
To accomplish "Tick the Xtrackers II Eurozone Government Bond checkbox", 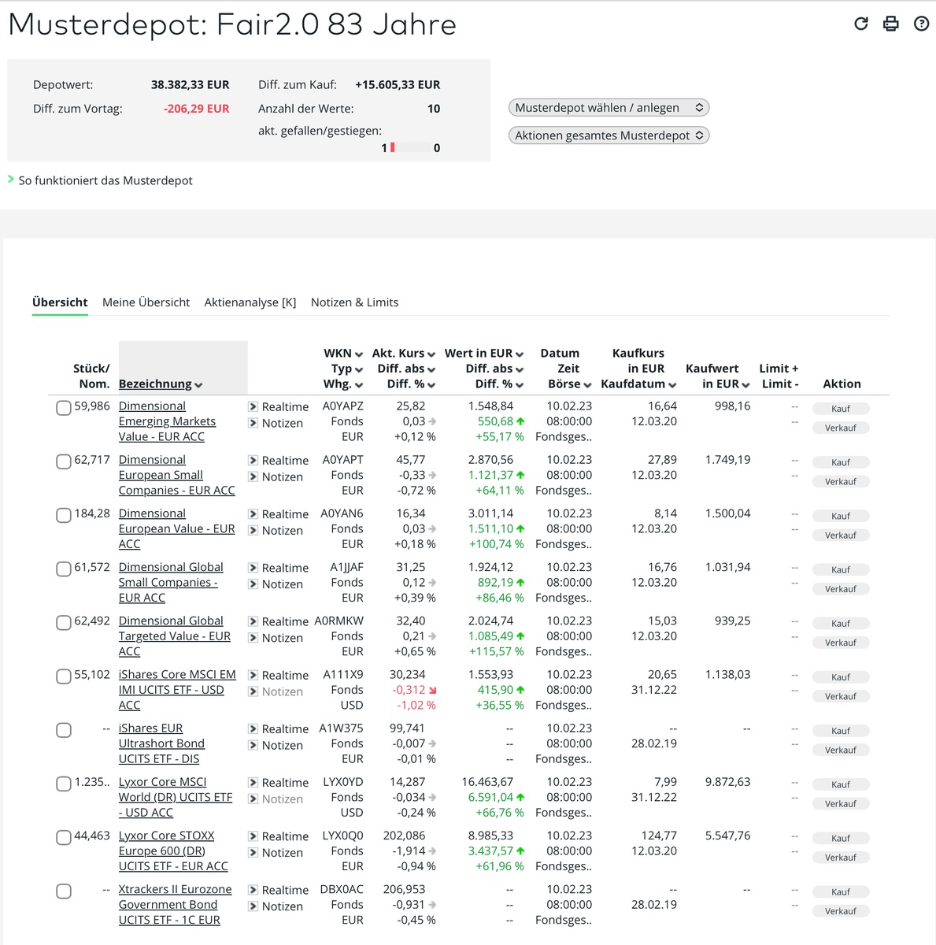I will point(64,891).
